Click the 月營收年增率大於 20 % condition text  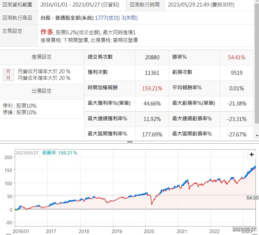[44, 78]
